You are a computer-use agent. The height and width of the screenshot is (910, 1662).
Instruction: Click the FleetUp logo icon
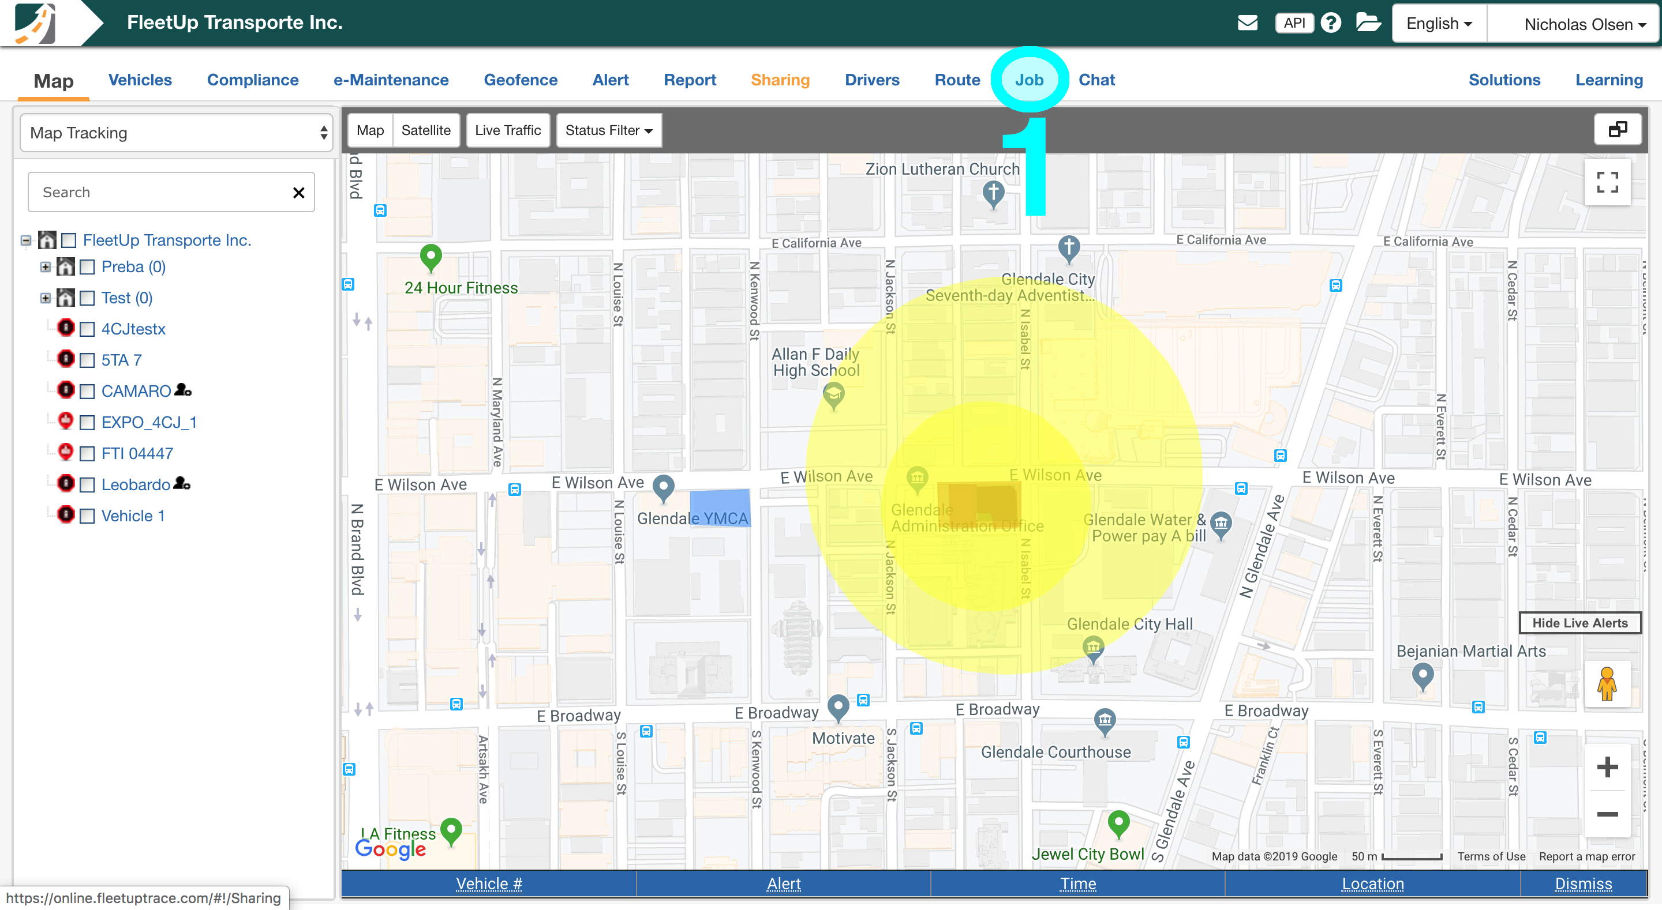(x=35, y=23)
